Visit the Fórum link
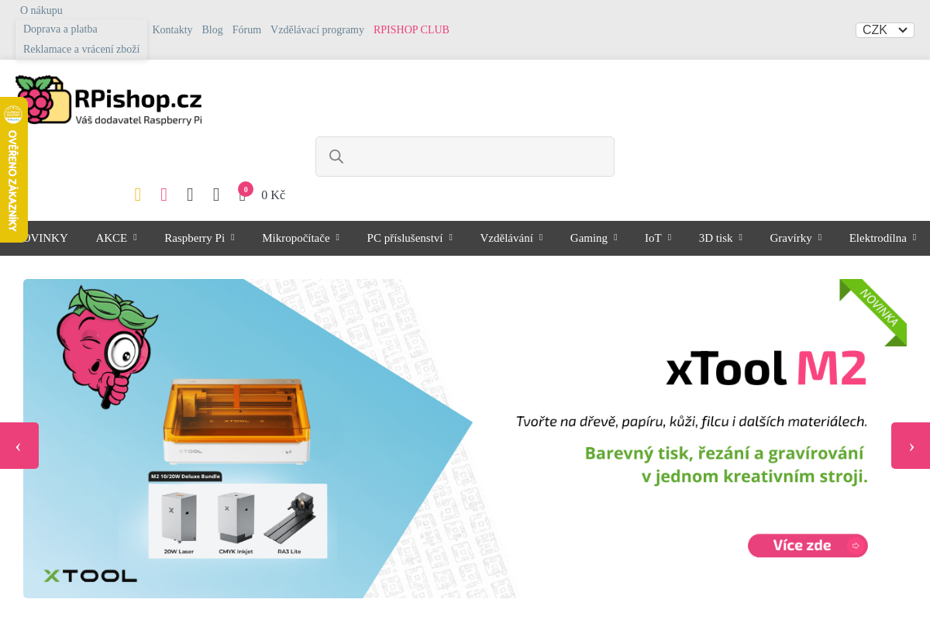This screenshot has width=930, height=620. click(246, 30)
